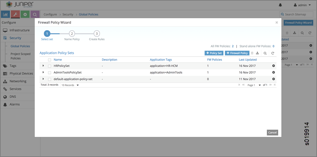
Task: Click the Global Policies breadcrumb link
Action: 89,14
